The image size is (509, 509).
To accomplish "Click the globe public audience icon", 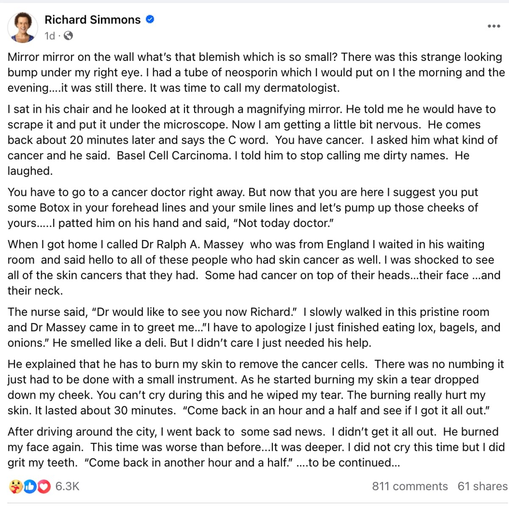I will (68, 36).
